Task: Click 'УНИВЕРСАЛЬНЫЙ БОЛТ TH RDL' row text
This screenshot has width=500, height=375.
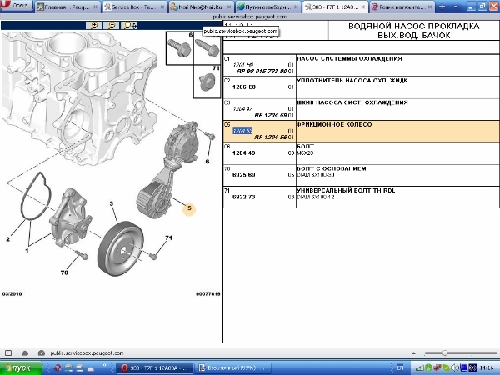Action: tap(346, 190)
